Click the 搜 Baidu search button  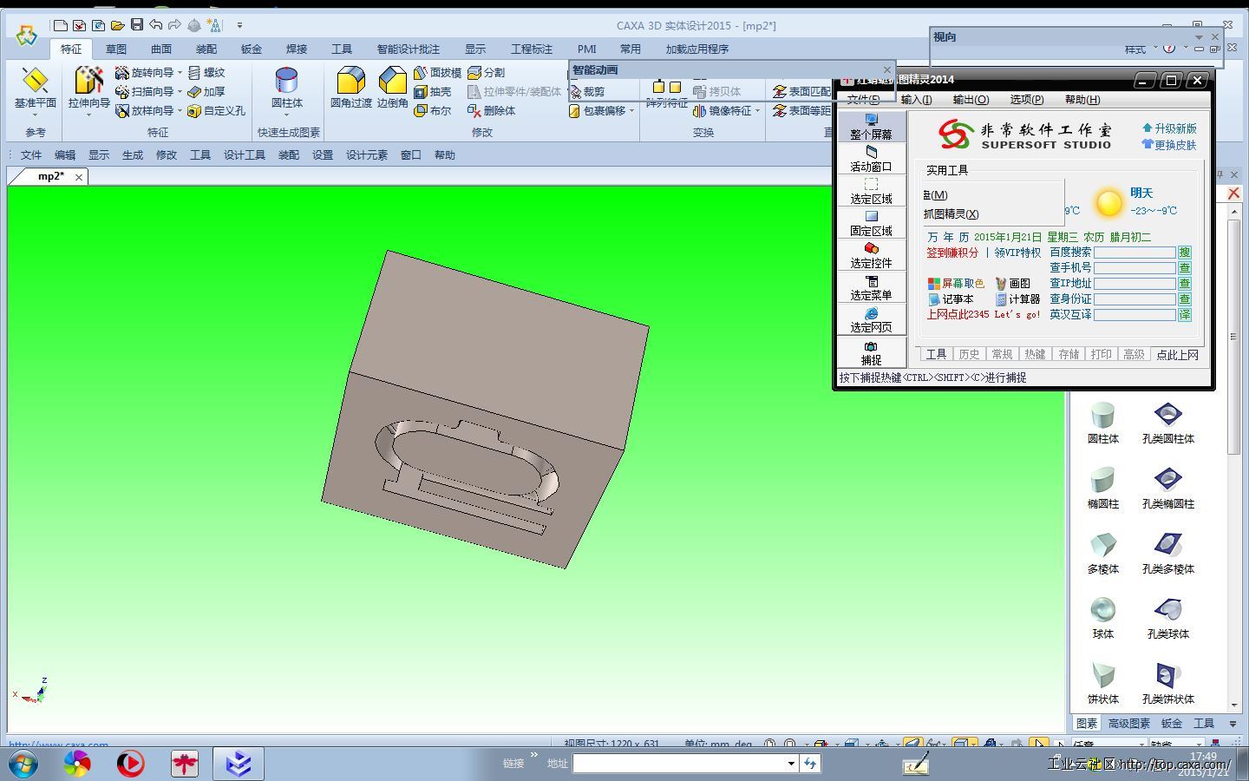(1184, 253)
